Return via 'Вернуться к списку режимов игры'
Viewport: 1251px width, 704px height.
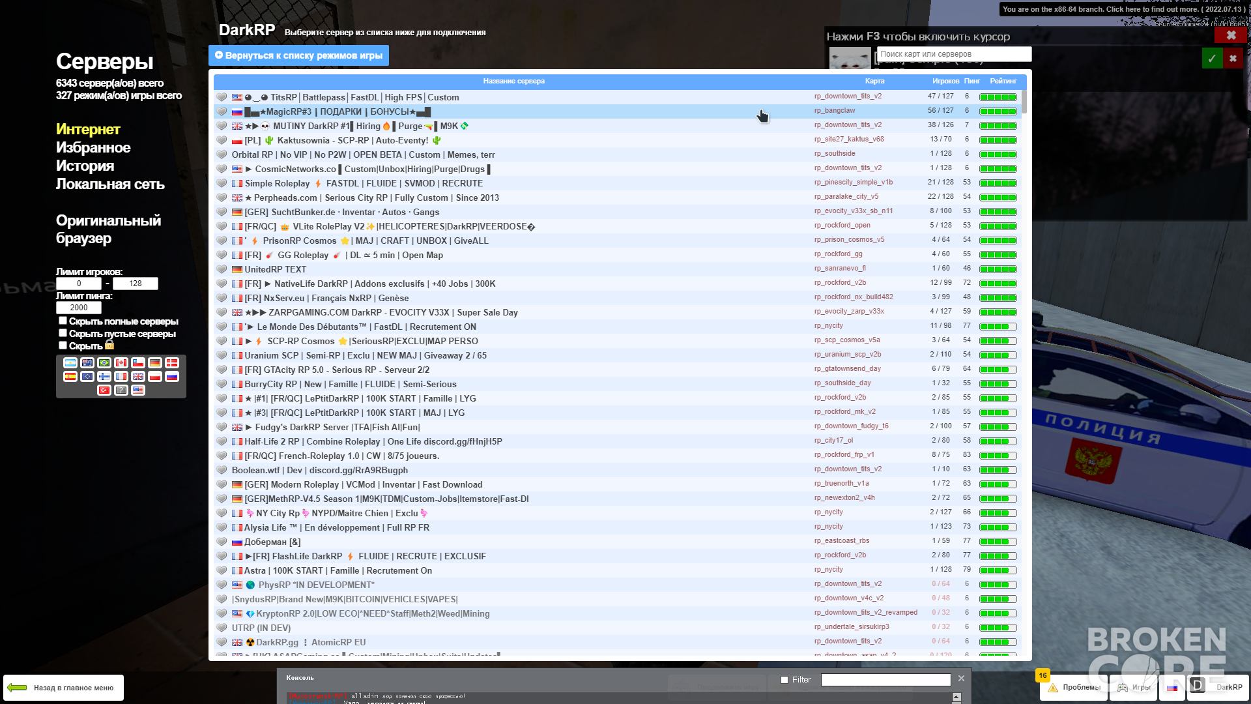[298, 55]
